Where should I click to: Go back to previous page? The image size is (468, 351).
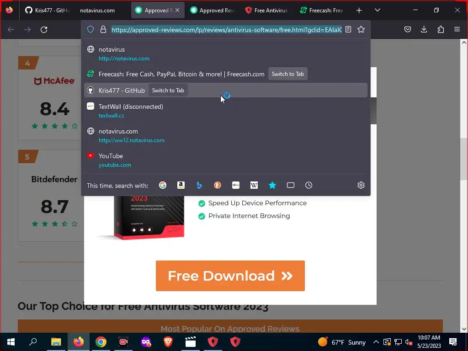coord(11,30)
